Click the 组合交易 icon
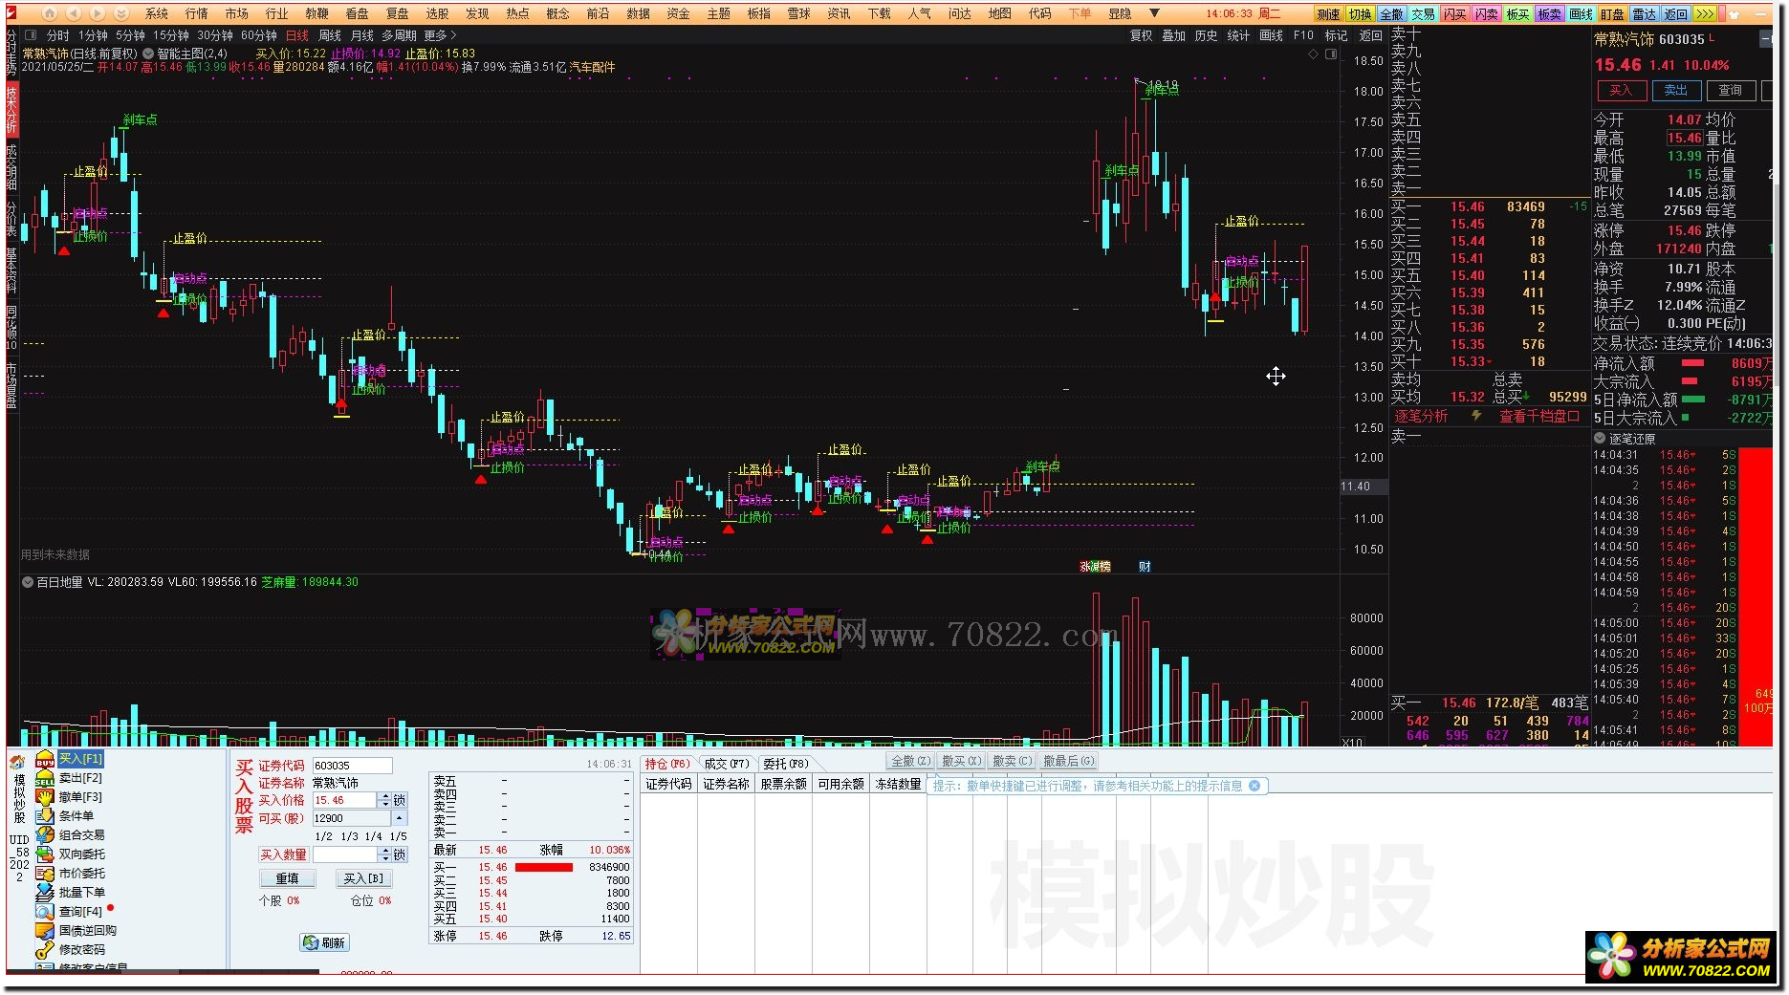The image size is (1789, 995). (x=45, y=835)
